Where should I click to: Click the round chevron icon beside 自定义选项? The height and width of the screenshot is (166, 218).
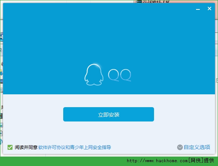(x=180, y=147)
